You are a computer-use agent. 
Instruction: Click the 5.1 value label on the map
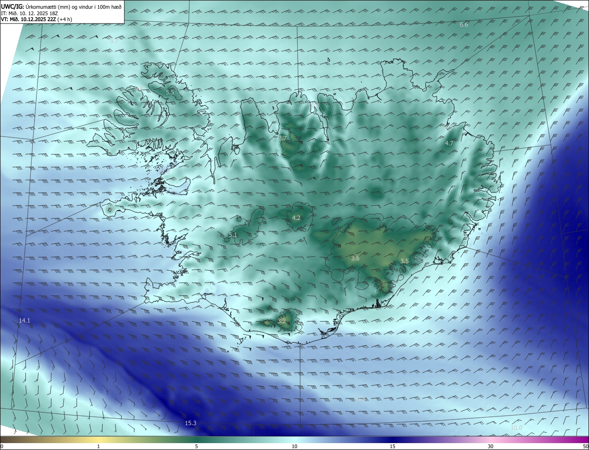coord(233,236)
